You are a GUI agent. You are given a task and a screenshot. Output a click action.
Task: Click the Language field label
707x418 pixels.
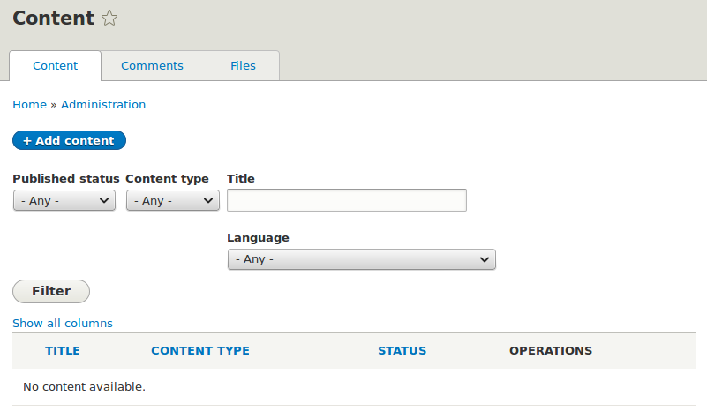tap(258, 237)
